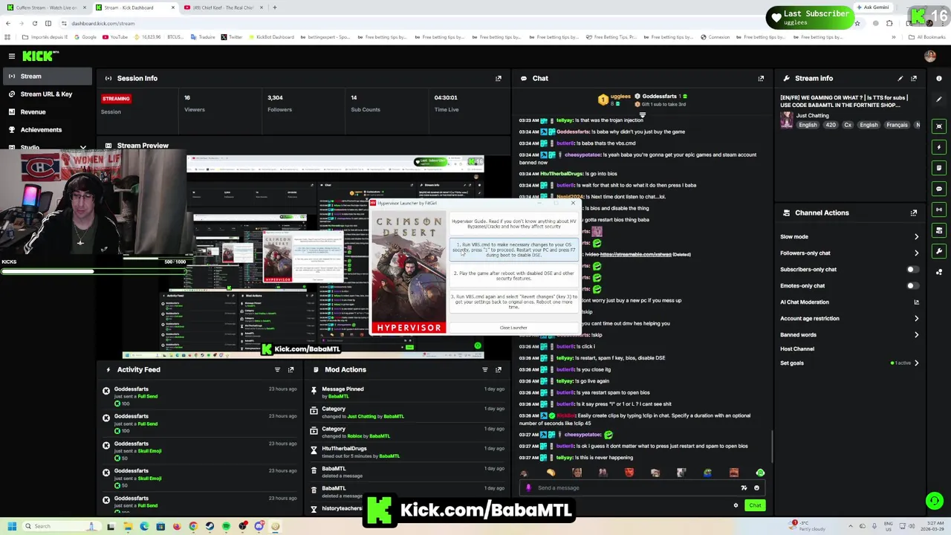
Task: Open the Kick hamburger menu
Action: 12,56
